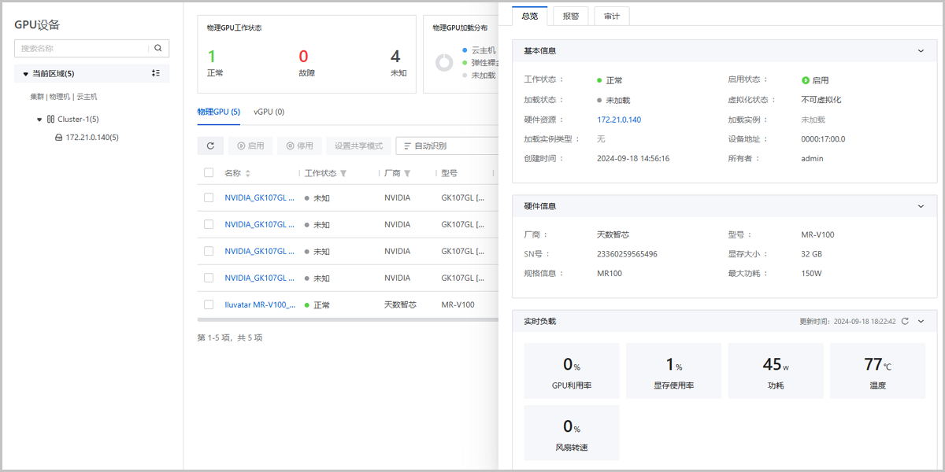
Task: Refresh the 实时负载 panel data
Action: point(905,321)
